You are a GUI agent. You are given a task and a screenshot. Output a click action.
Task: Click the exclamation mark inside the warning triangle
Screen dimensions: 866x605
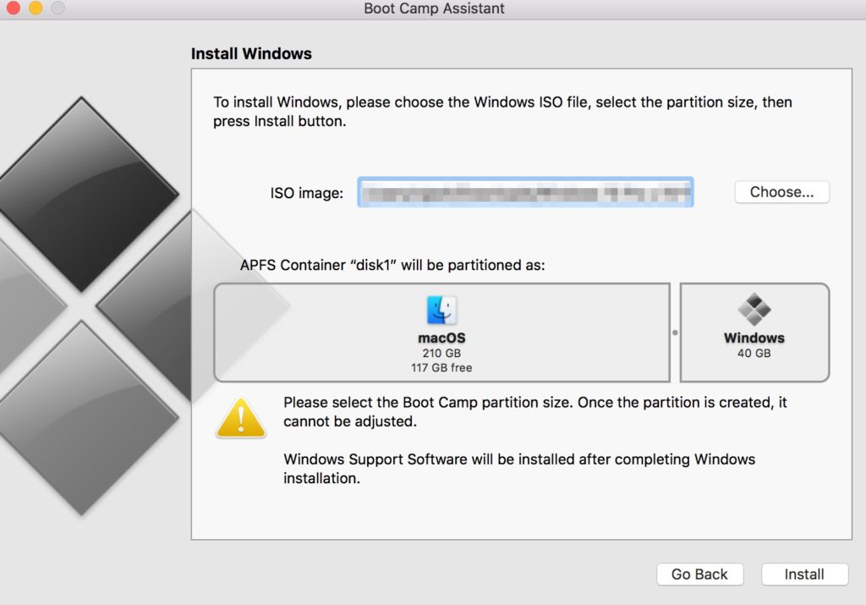pyautogui.click(x=240, y=419)
